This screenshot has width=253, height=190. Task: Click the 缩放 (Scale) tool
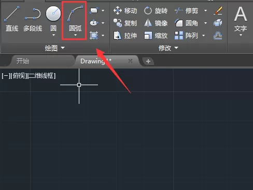click(156, 35)
